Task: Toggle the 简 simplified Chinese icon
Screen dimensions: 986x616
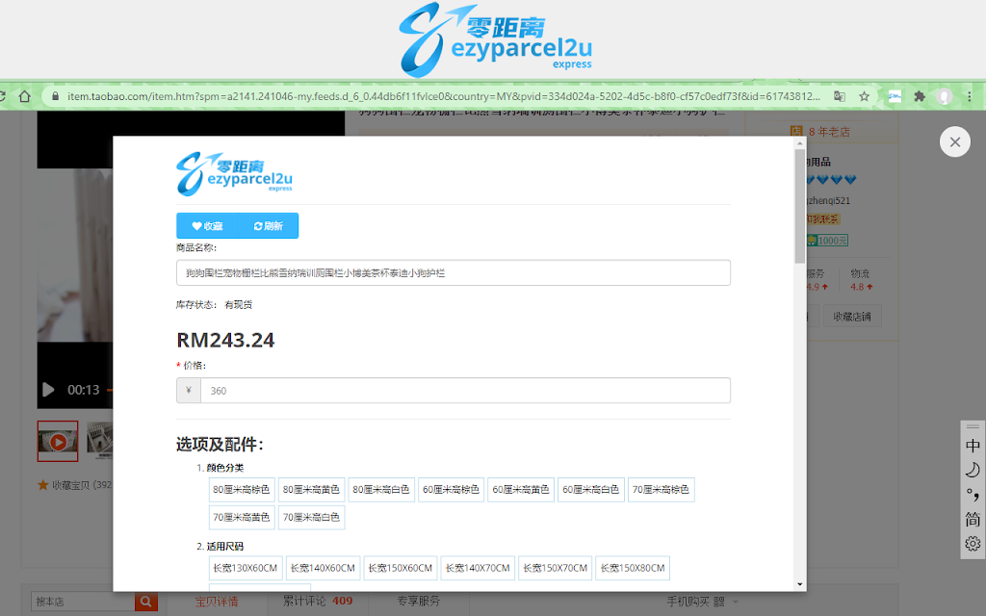Action: coord(973,519)
